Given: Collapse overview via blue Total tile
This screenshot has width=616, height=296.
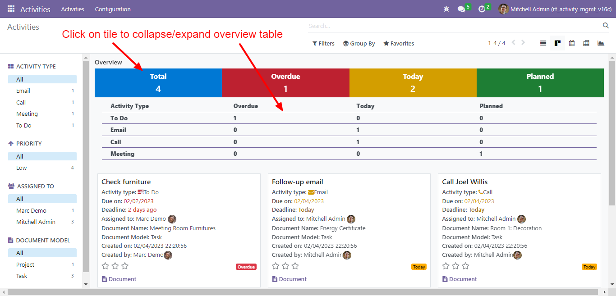Looking at the screenshot, I should [158, 83].
